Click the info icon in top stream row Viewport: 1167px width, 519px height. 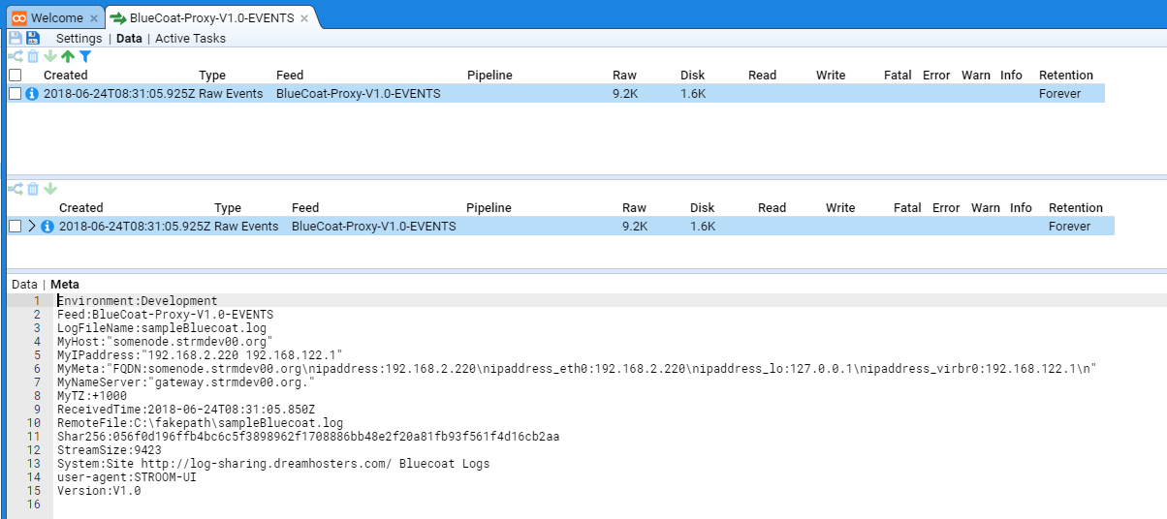pyautogui.click(x=32, y=94)
